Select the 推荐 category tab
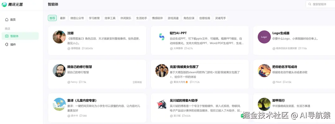This screenshot has width=335, height=124. coord(52,18)
